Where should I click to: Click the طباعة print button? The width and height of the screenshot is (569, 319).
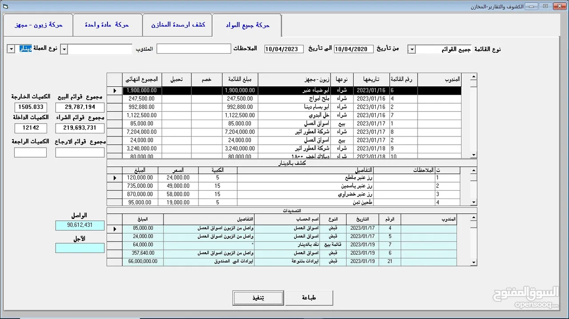click(x=309, y=298)
